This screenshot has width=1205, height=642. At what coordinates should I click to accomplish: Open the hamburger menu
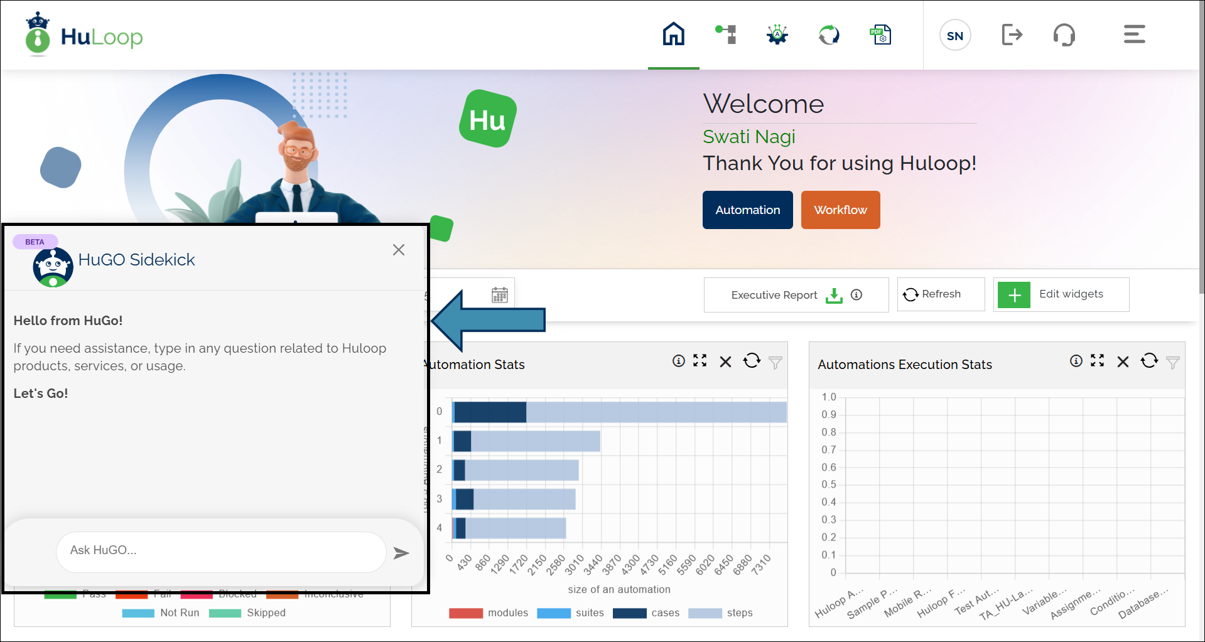[1135, 34]
